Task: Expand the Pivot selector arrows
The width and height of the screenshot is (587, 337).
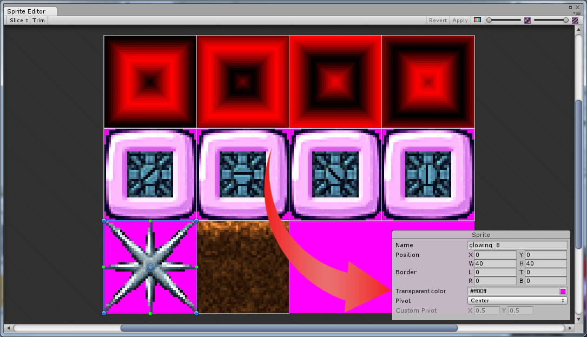Action: pyautogui.click(x=563, y=300)
